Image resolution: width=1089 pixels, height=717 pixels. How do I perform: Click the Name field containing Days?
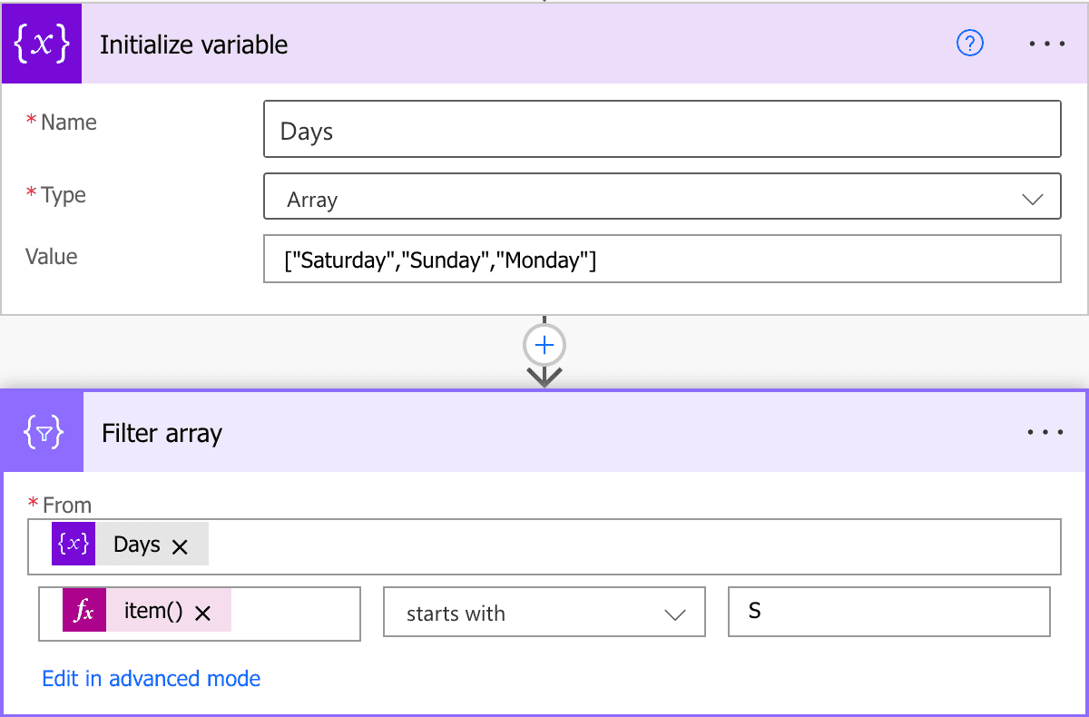[661, 130]
